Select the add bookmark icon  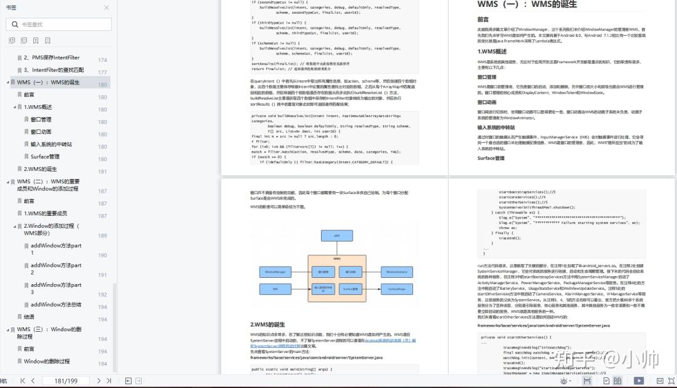click(36, 40)
